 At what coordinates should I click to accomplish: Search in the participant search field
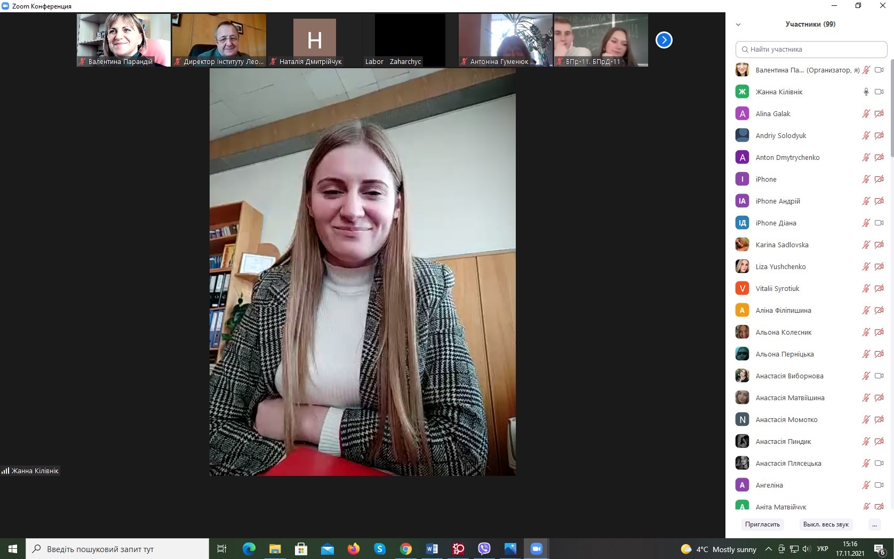click(x=811, y=50)
